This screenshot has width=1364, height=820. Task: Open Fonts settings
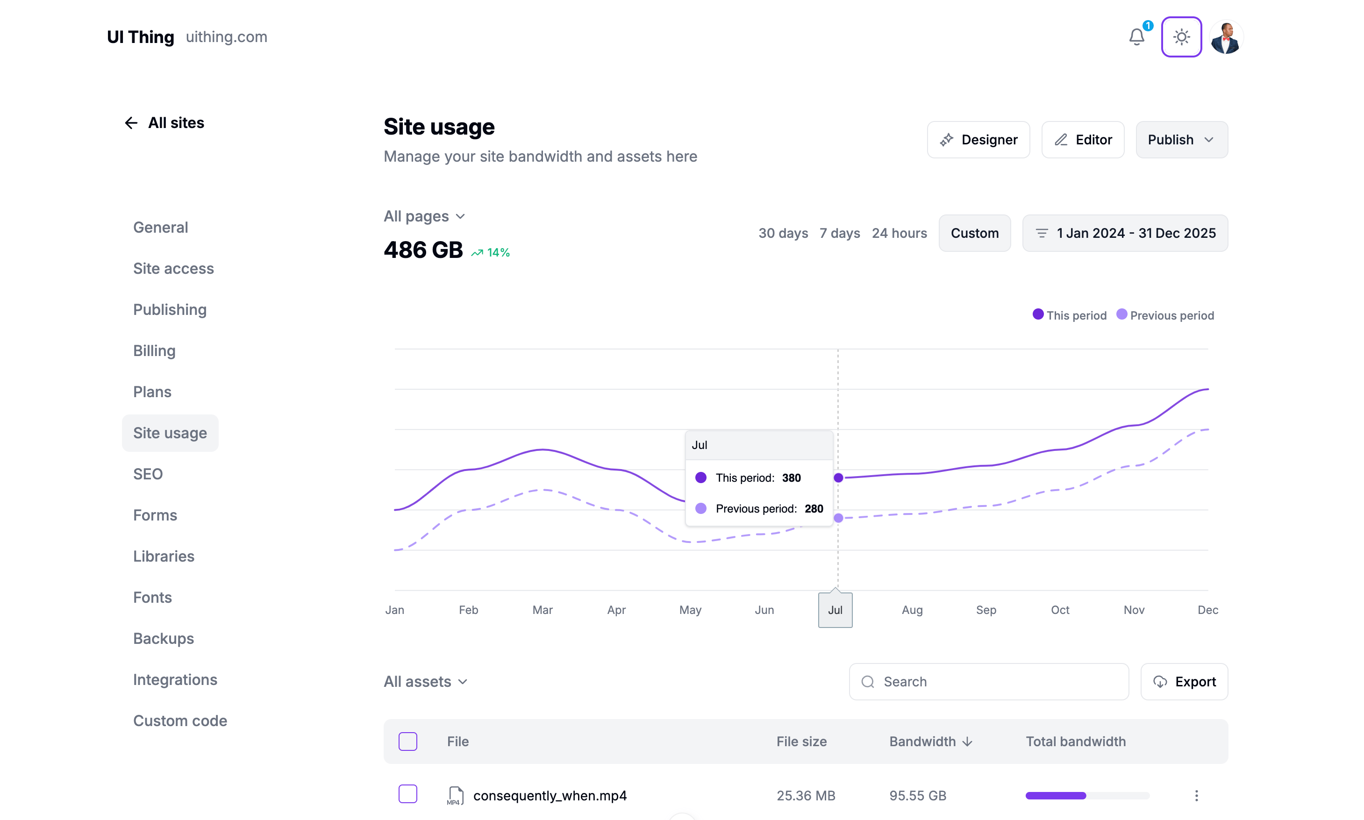click(152, 597)
